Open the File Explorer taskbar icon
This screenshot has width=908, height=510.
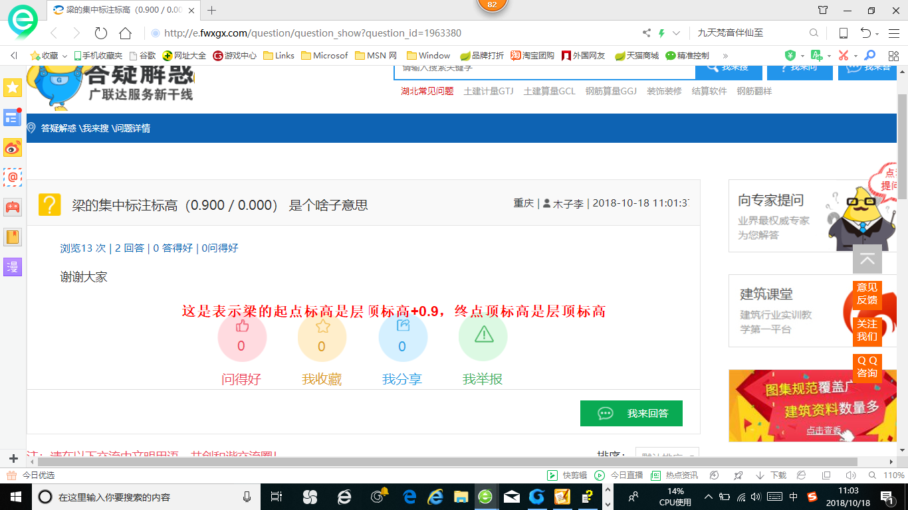(460, 497)
